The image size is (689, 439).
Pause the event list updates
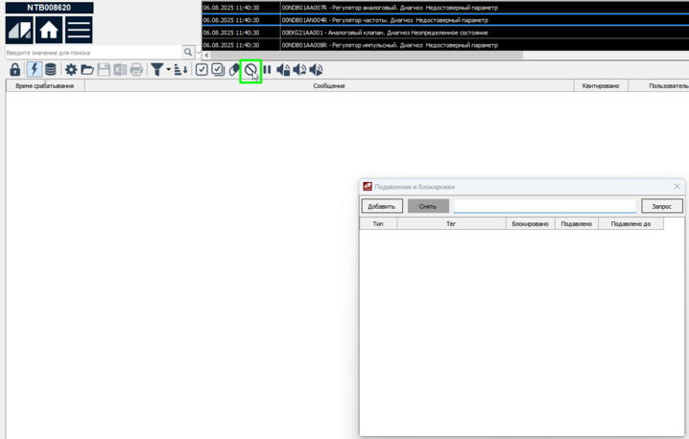[x=268, y=70]
